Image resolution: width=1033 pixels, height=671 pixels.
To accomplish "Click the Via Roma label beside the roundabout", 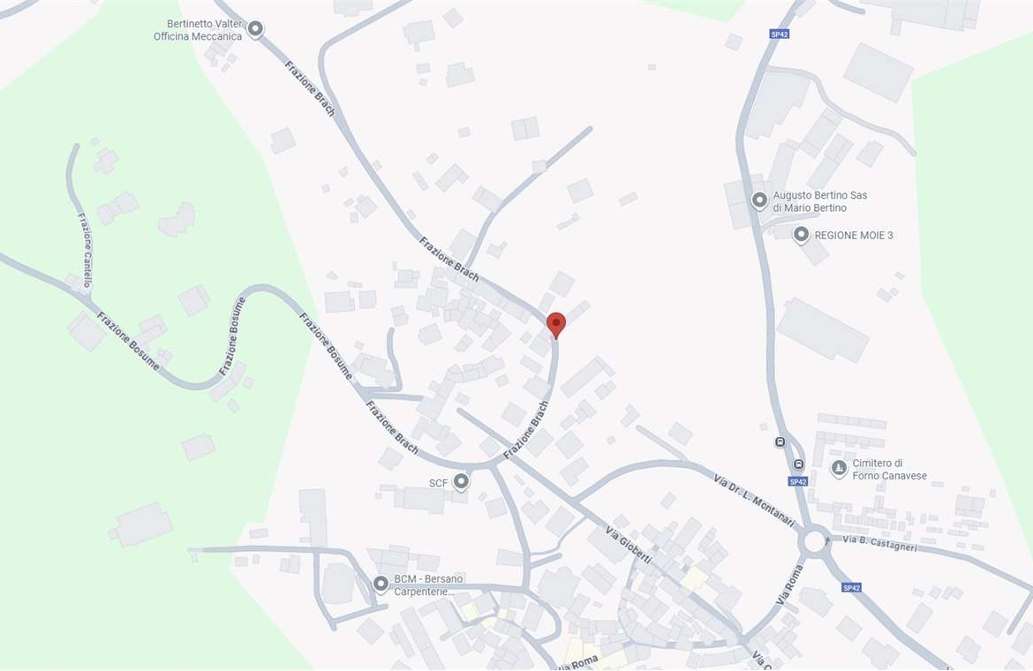I will [x=790, y=584].
